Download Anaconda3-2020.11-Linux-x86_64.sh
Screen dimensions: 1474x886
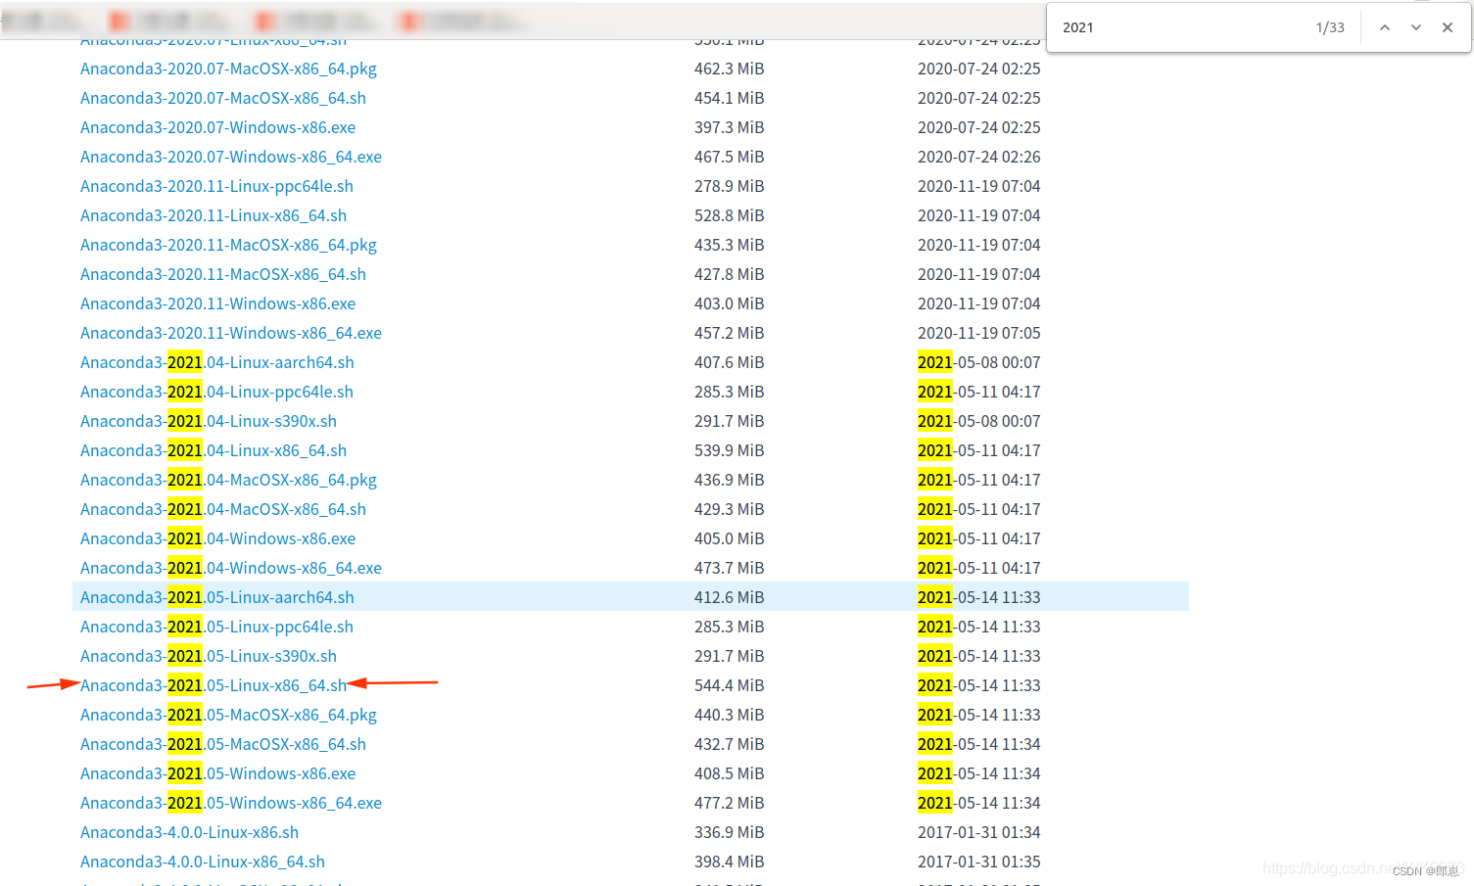[214, 215]
